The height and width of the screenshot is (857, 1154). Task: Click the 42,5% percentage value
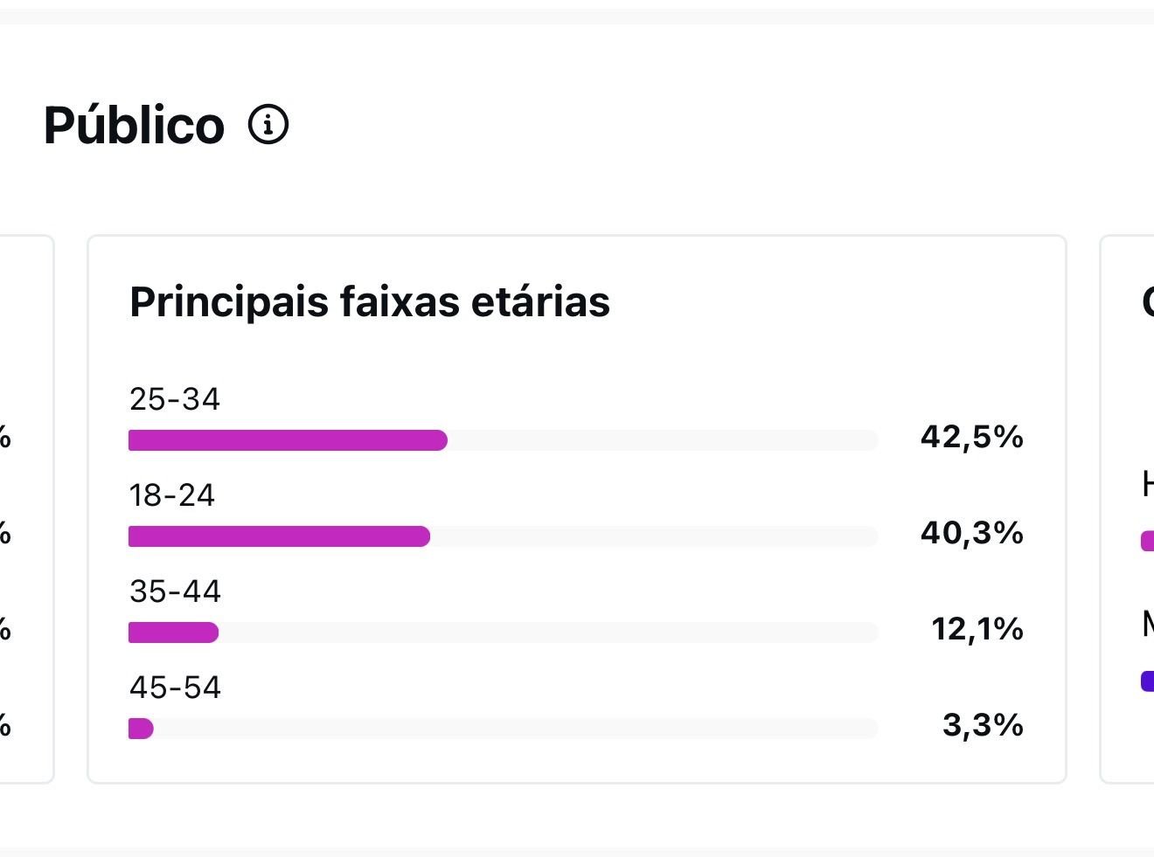pos(971,437)
